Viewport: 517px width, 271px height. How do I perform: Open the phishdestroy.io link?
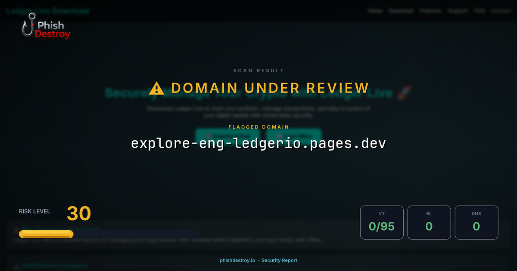pyautogui.click(x=237, y=260)
